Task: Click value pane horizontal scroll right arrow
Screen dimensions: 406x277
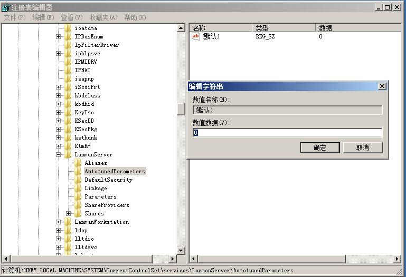Action: pos(397,259)
